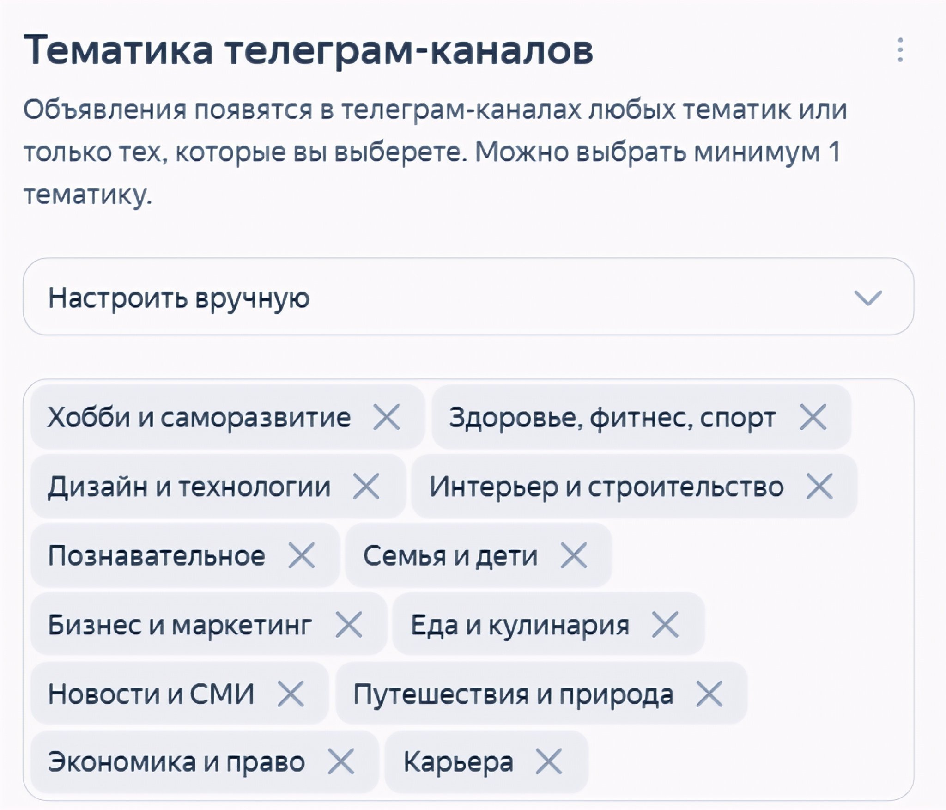Click the Еда и кулинария label

[x=520, y=625]
